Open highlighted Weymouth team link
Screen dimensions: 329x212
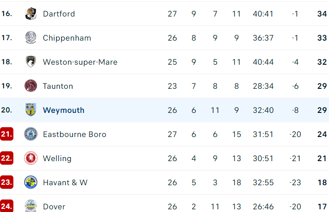click(64, 110)
